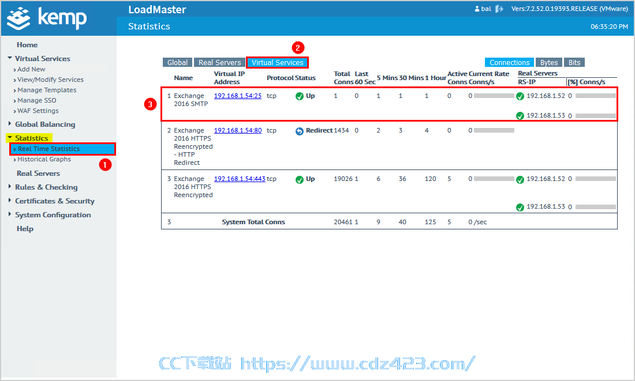Click 'Exchange 2016 SMTP' service name

tap(190, 100)
